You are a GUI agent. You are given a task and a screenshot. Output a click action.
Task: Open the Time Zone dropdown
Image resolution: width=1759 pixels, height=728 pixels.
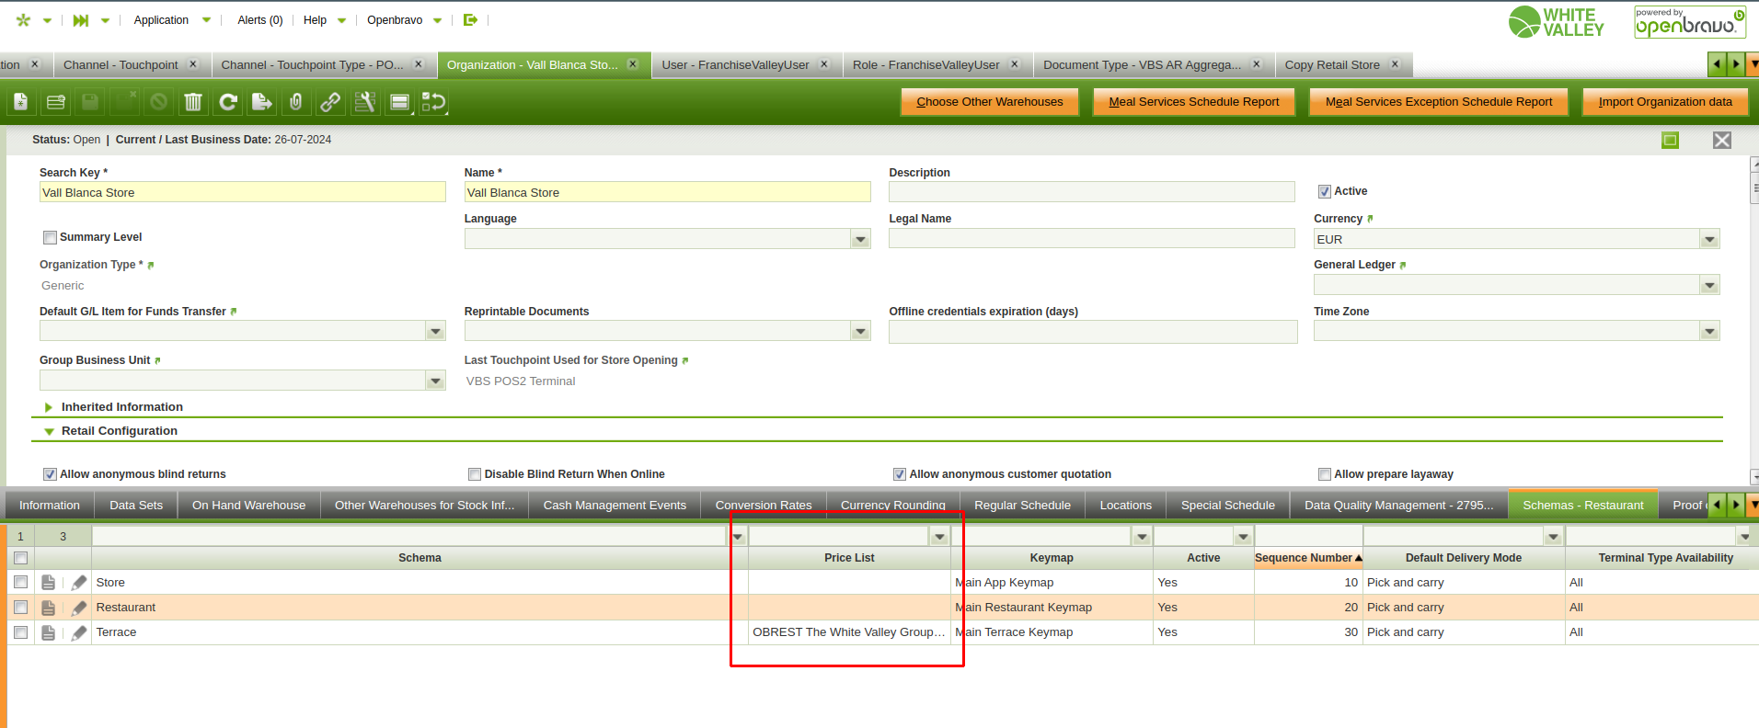tap(1709, 332)
